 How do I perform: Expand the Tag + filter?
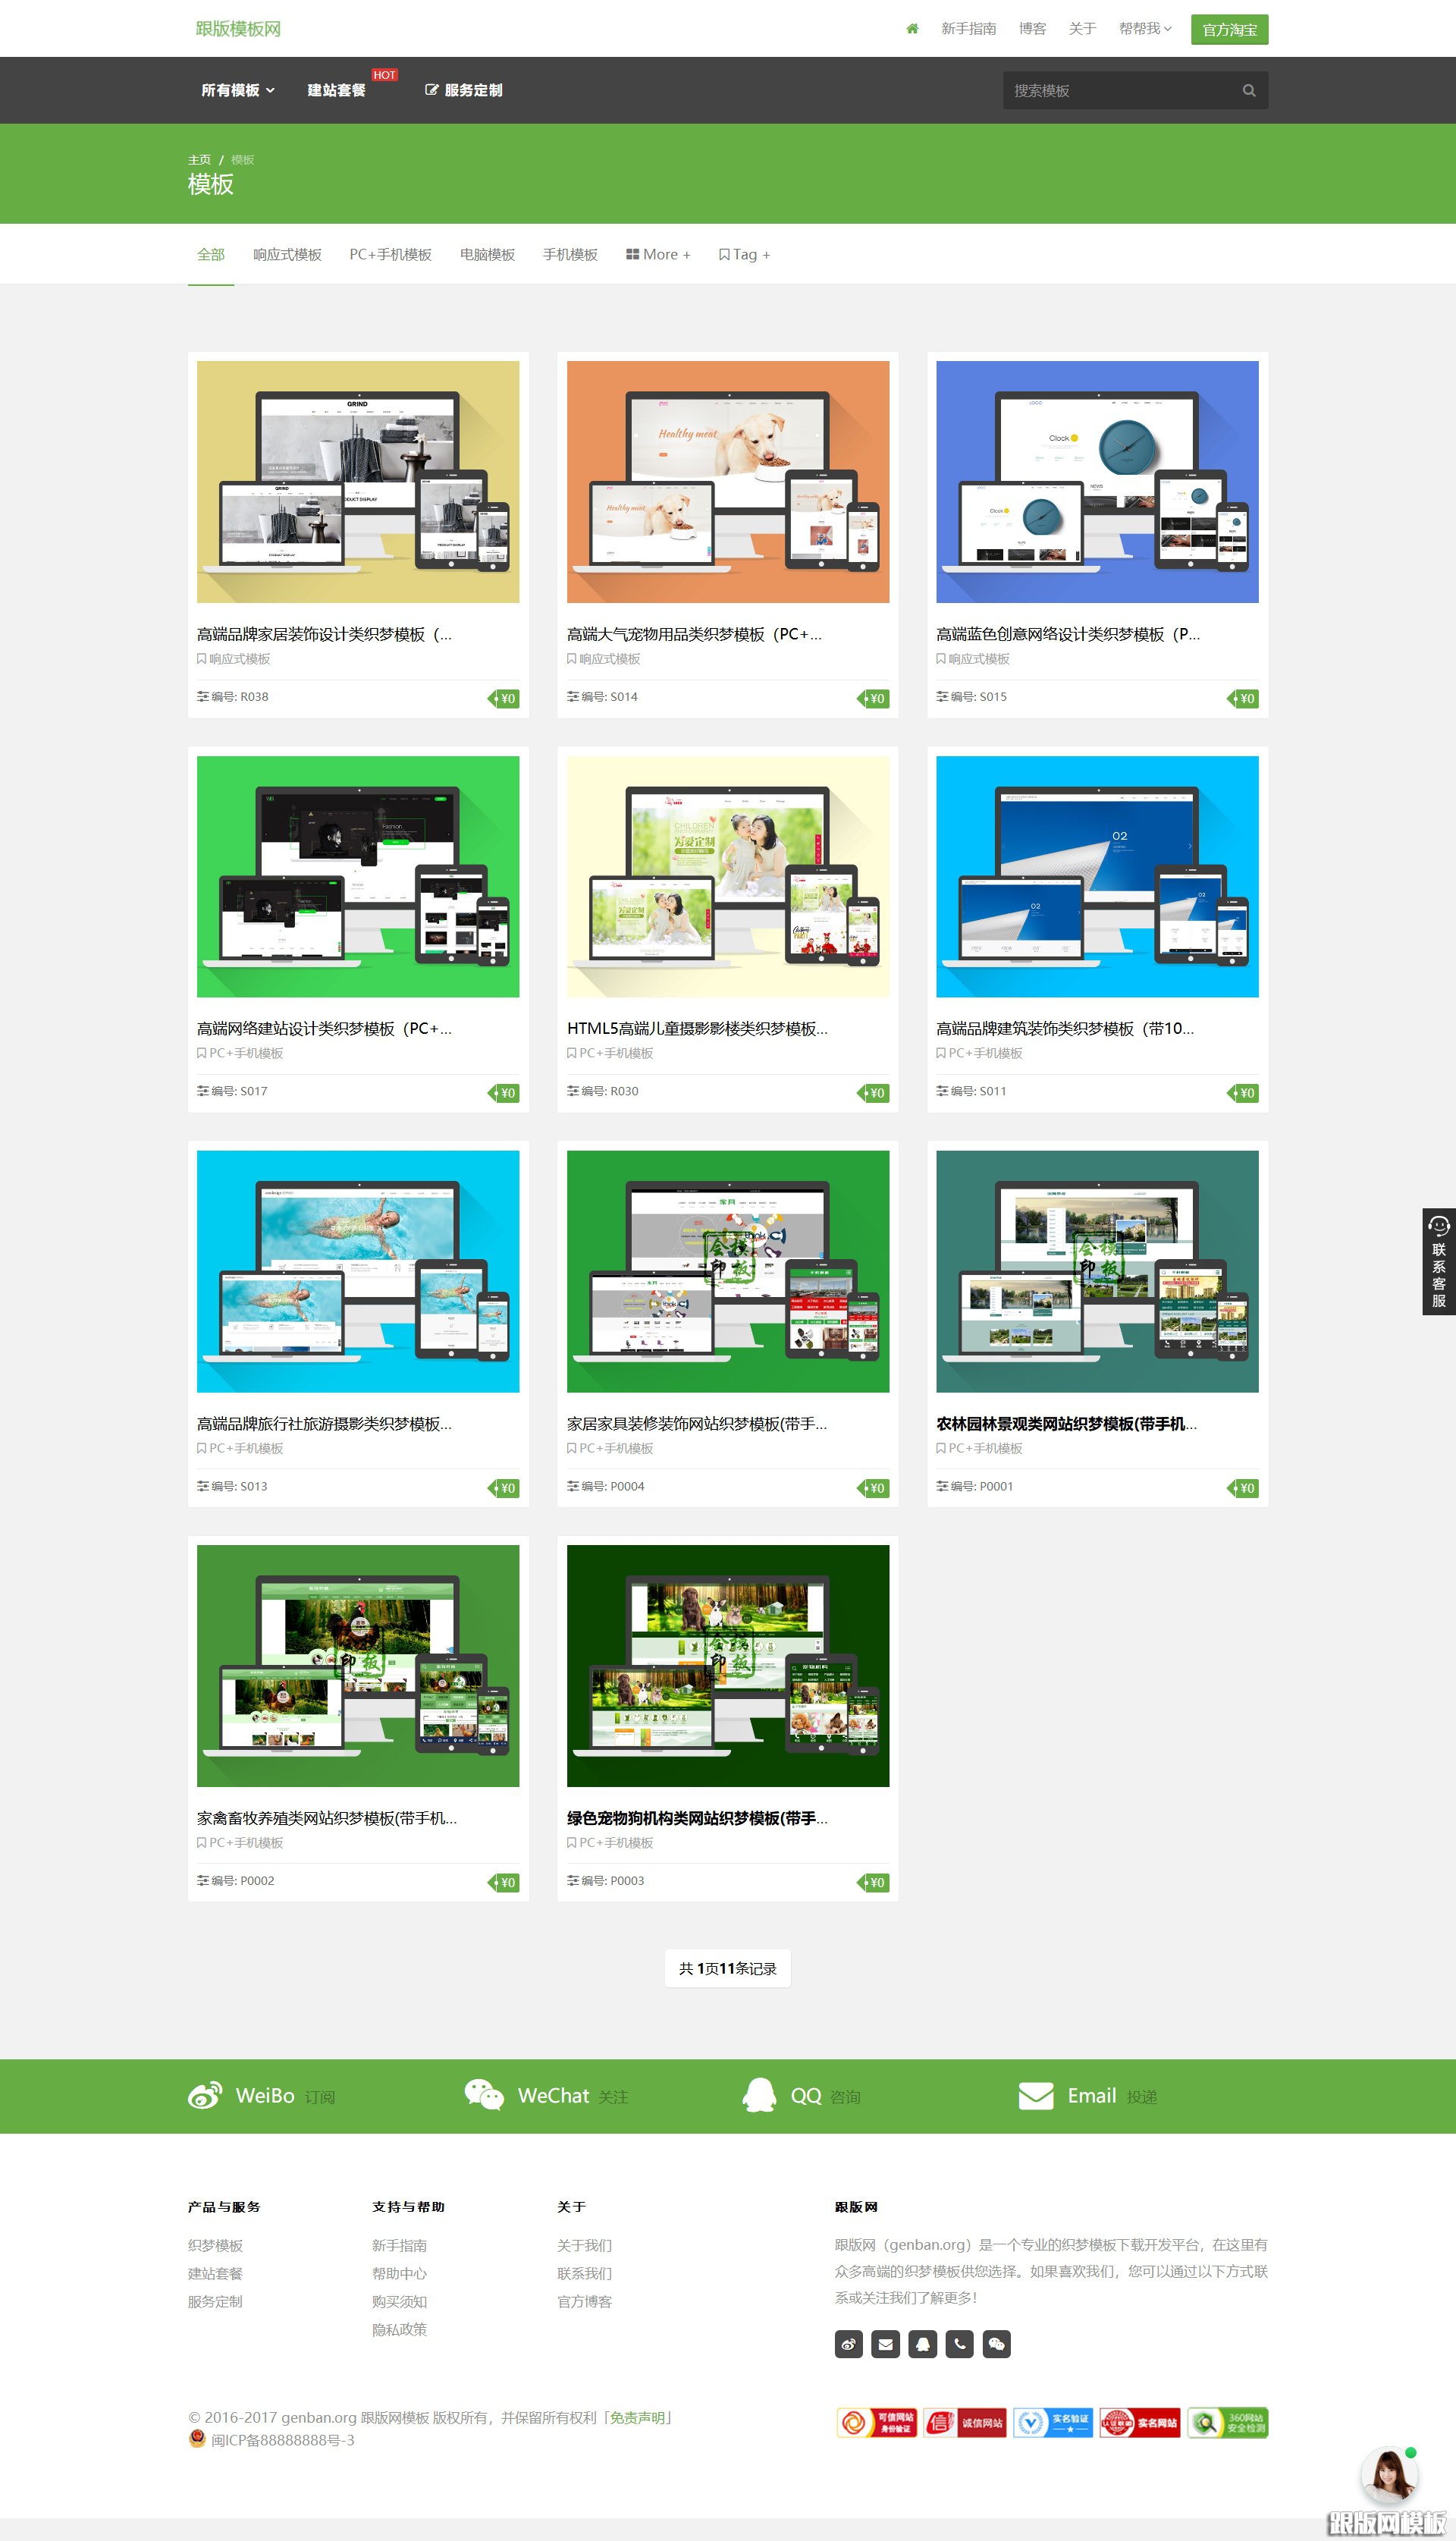click(744, 255)
